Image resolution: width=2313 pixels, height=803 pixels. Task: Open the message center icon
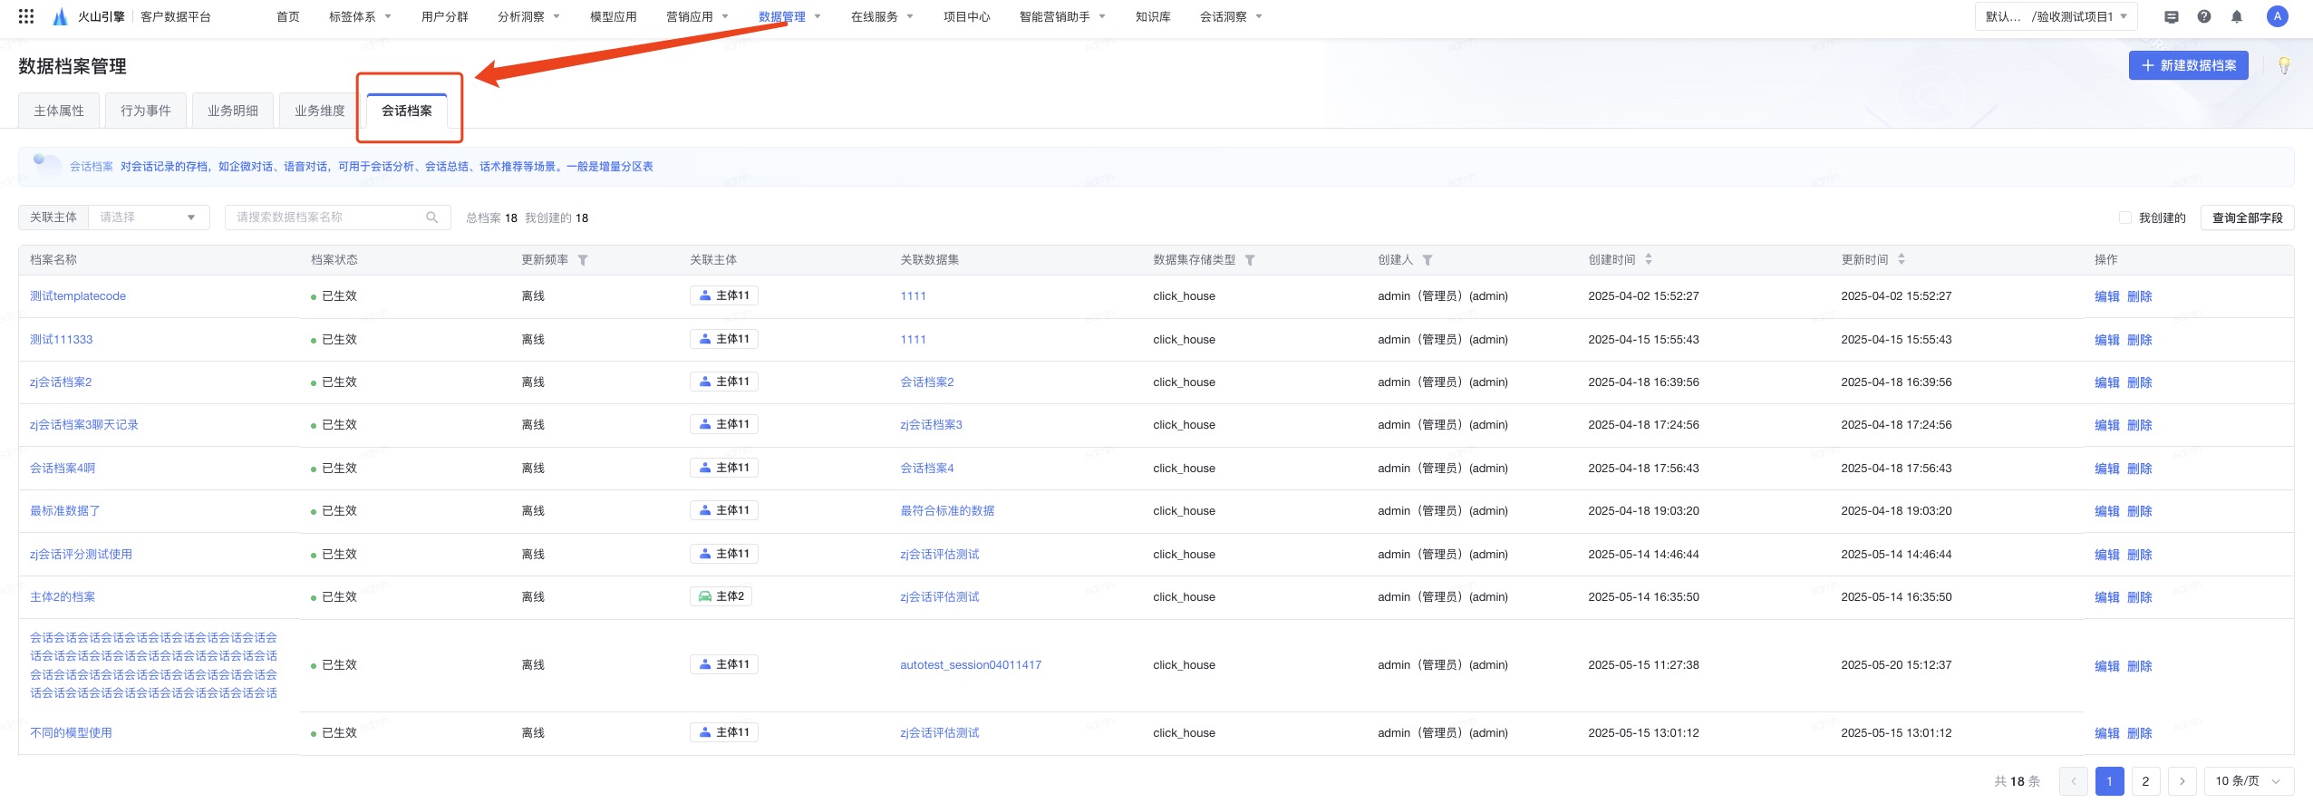[2172, 16]
